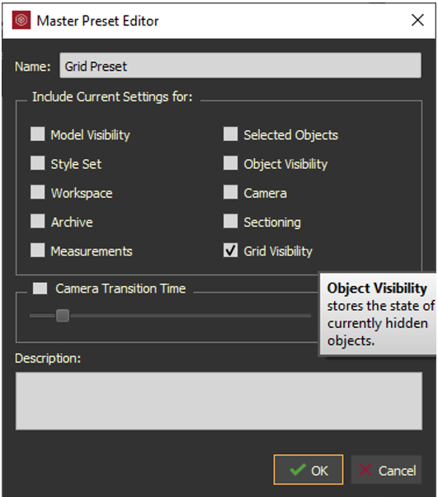The height and width of the screenshot is (497, 438).
Task: Check the Style Set option
Action: point(37,163)
